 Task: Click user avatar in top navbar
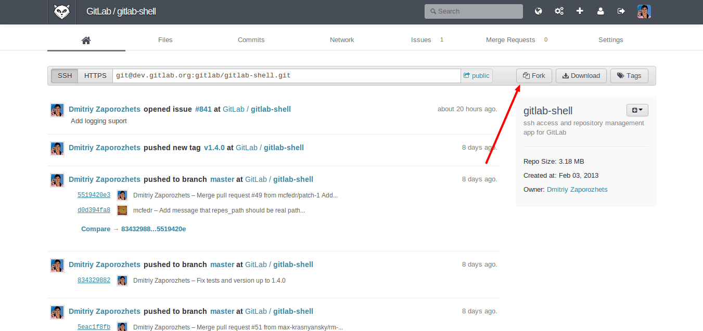click(644, 11)
